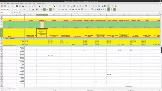Image resolution: width=162 pixels, height=91 pixels.
Task: Open the Sum function dropdown arrow
Action: point(18,13)
